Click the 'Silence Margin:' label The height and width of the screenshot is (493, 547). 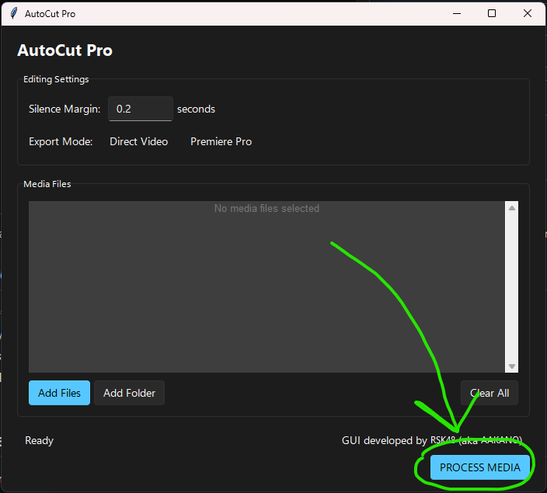64,109
